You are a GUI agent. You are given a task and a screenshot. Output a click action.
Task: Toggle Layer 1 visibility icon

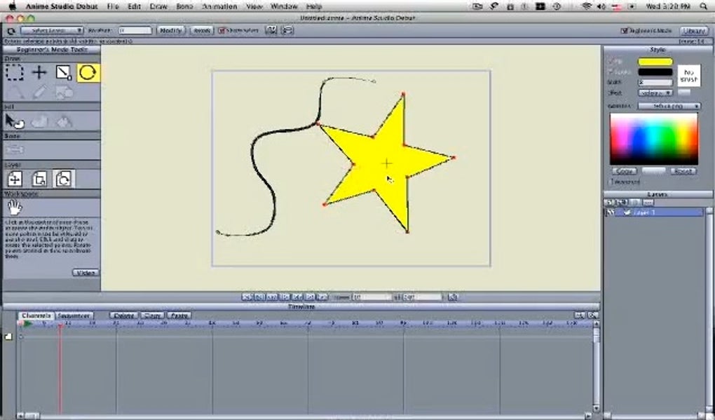(611, 212)
